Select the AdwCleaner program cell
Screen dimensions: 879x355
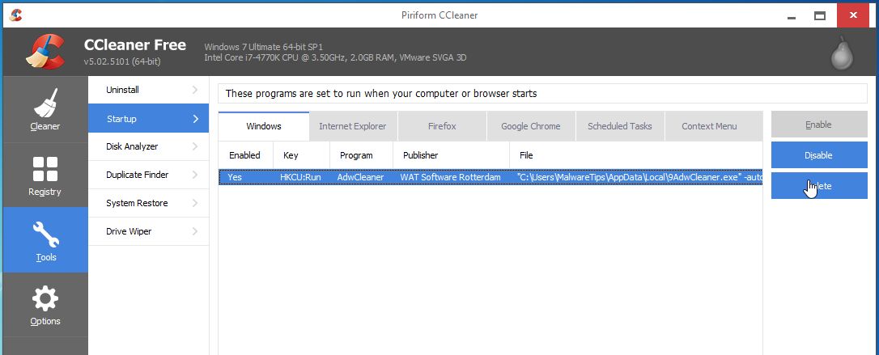[360, 177]
